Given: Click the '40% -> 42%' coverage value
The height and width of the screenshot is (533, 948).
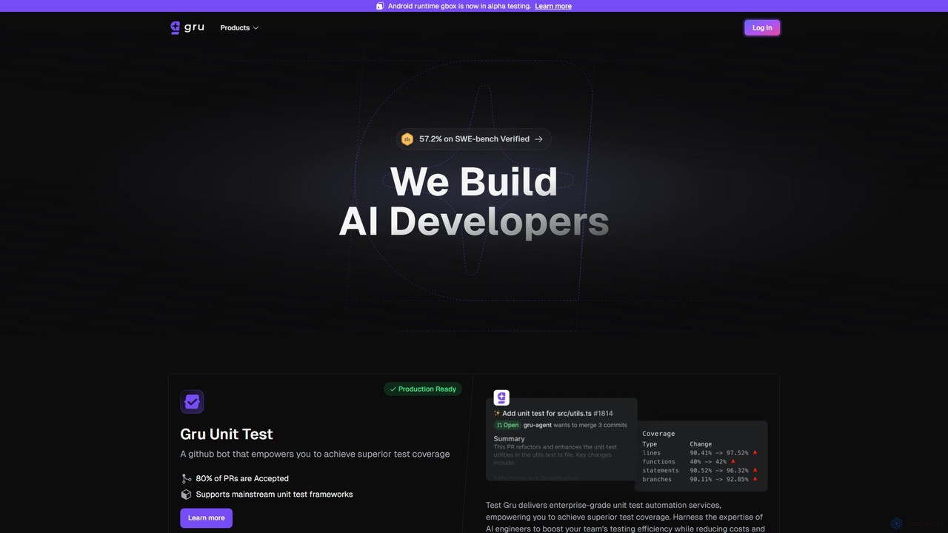Looking at the screenshot, I should (708, 462).
